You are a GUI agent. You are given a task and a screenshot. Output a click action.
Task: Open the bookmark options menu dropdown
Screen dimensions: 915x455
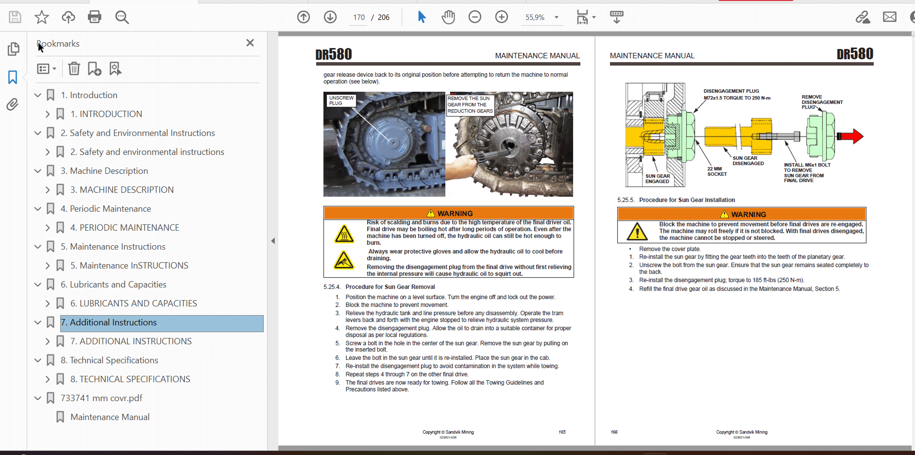(47, 68)
